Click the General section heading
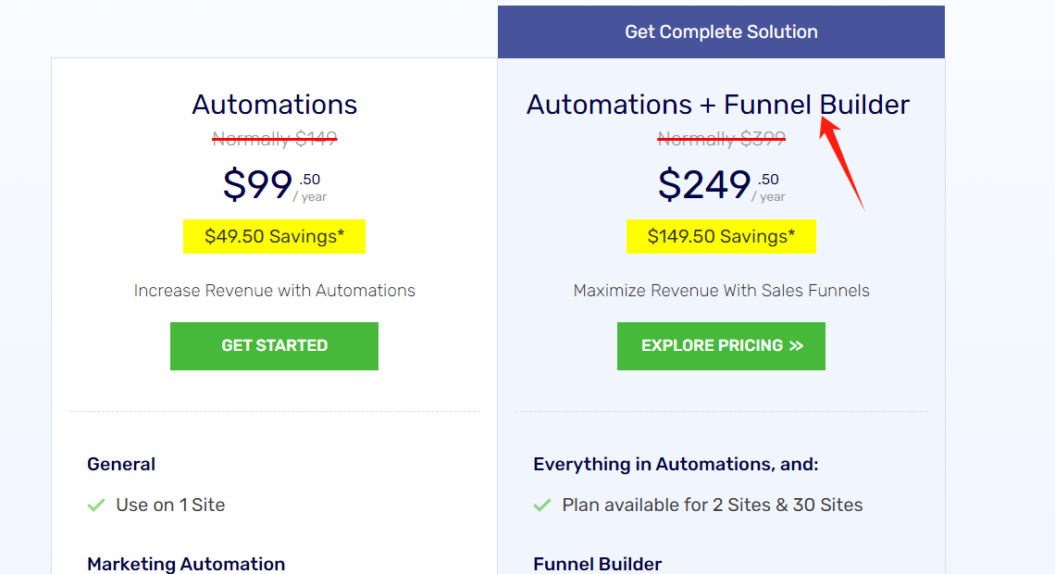This screenshot has height=574, width=1055. [x=121, y=465]
